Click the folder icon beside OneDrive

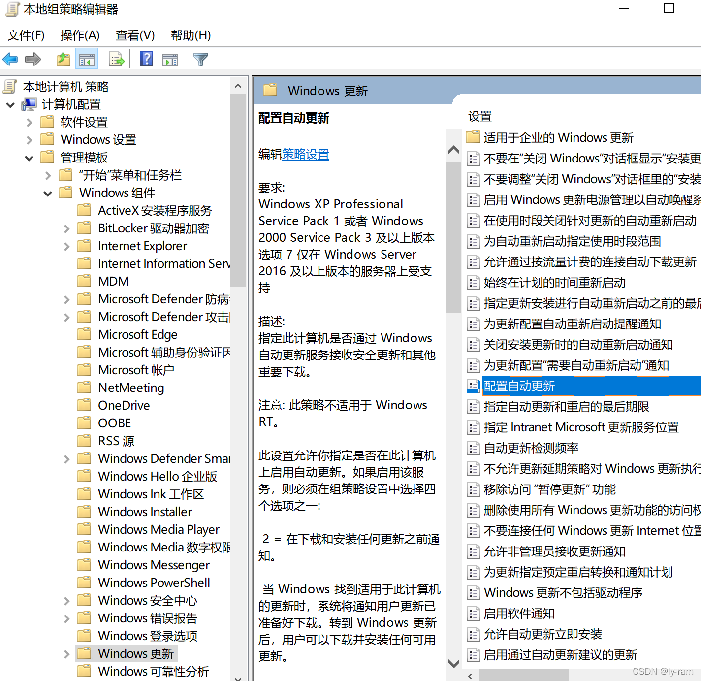pyautogui.click(x=85, y=405)
